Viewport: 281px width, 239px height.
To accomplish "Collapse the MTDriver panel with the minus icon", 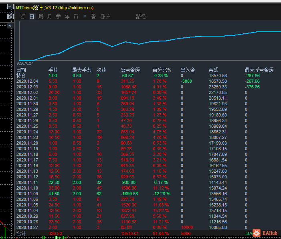I will [x=10, y=7].
